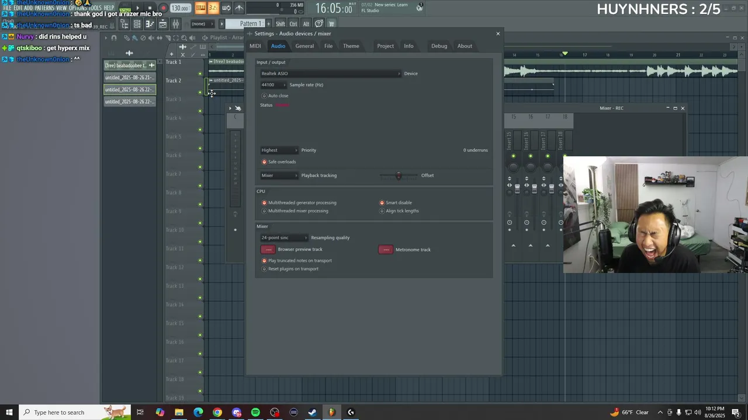
Task: Select the playlist Zoom tool
Action: [183, 38]
